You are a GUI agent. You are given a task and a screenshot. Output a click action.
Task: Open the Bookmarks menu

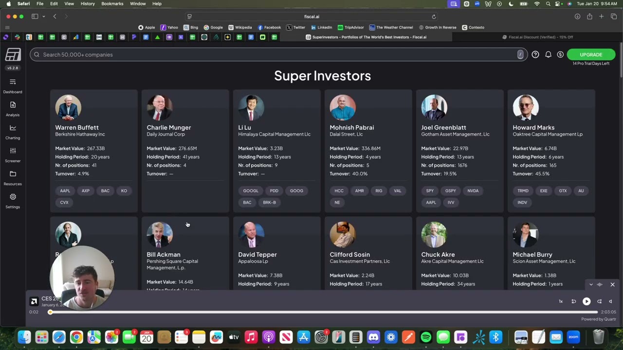click(x=112, y=3)
